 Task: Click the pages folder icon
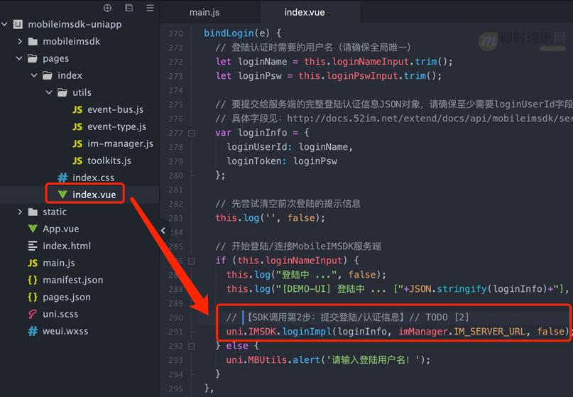click(x=33, y=58)
